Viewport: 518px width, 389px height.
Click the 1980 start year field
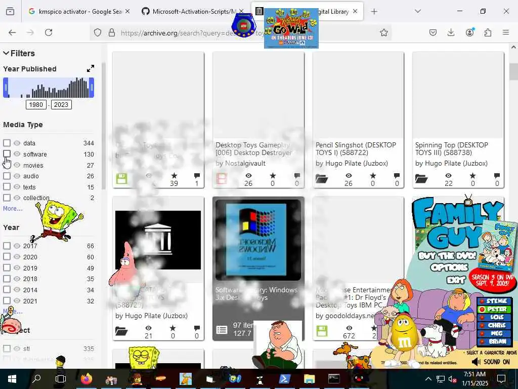click(36, 104)
